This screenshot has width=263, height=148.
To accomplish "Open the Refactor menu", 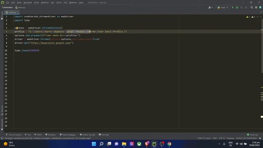I will point(45,3).
